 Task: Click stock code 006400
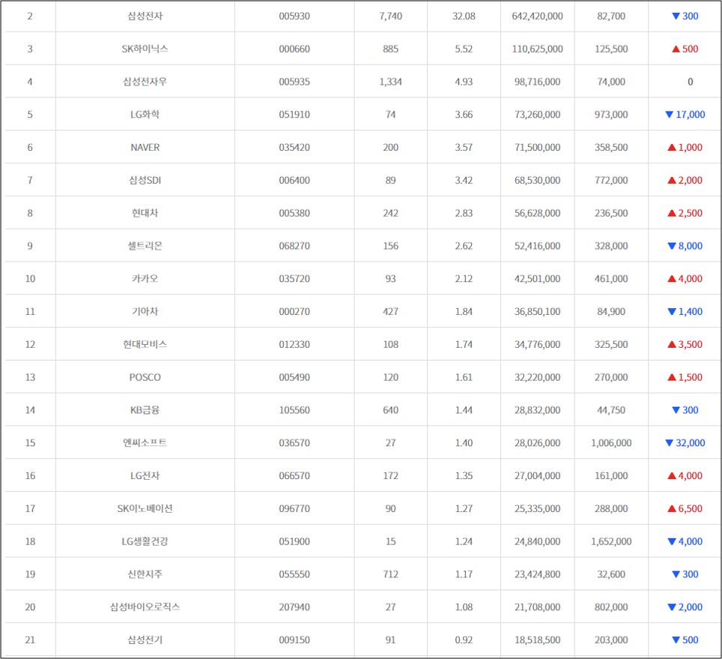click(x=294, y=180)
